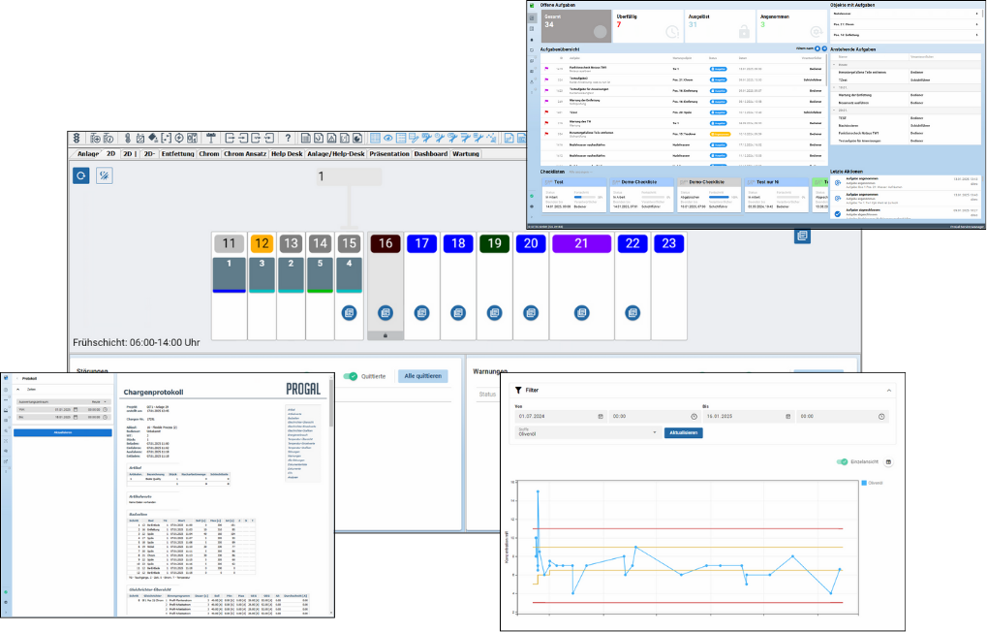Click the clock icon of the Von time in Filter
Image resolution: width=987 pixels, height=632 pixels.
[694, 417]
